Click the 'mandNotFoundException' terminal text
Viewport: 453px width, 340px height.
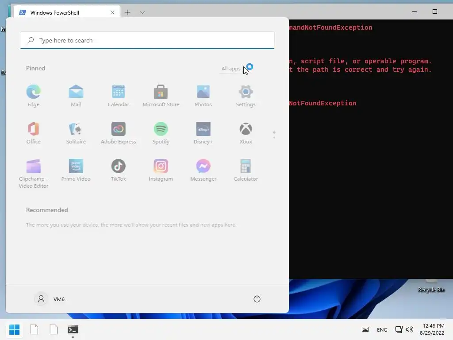(x=330, y=27)
